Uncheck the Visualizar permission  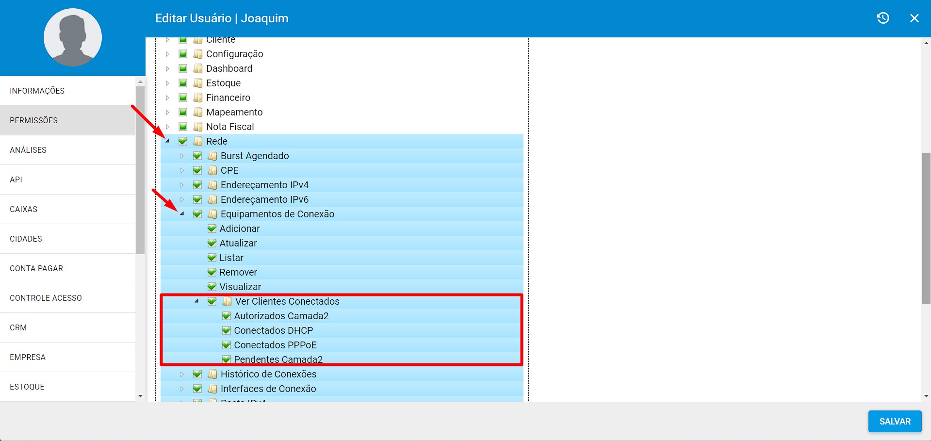(x=212, y=287)
